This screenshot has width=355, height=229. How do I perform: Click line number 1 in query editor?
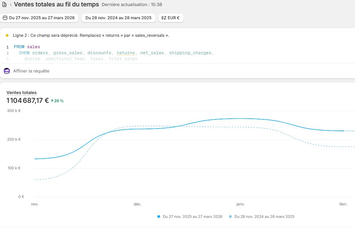[7, 47]
